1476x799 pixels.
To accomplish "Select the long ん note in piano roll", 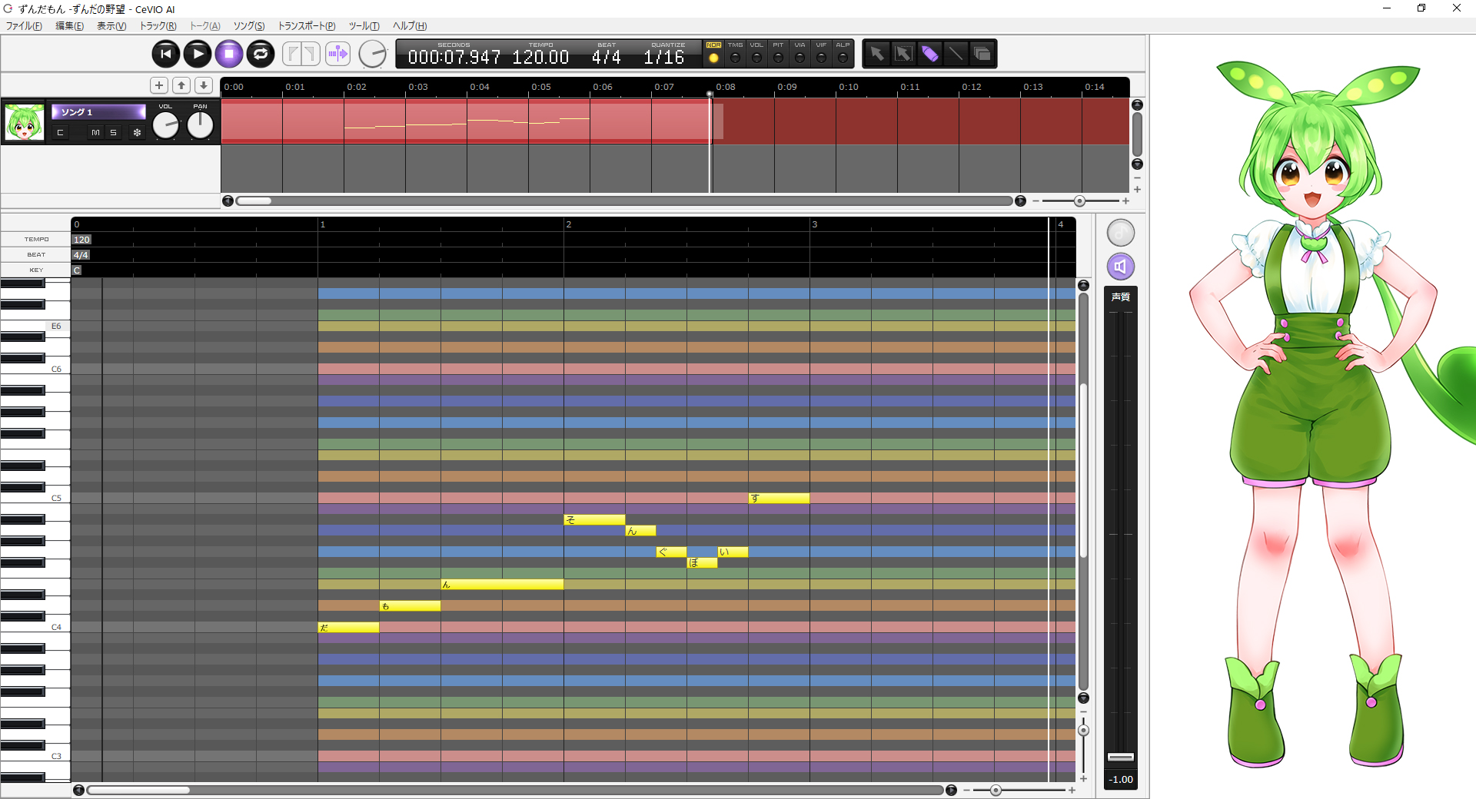I will [502, 585].
